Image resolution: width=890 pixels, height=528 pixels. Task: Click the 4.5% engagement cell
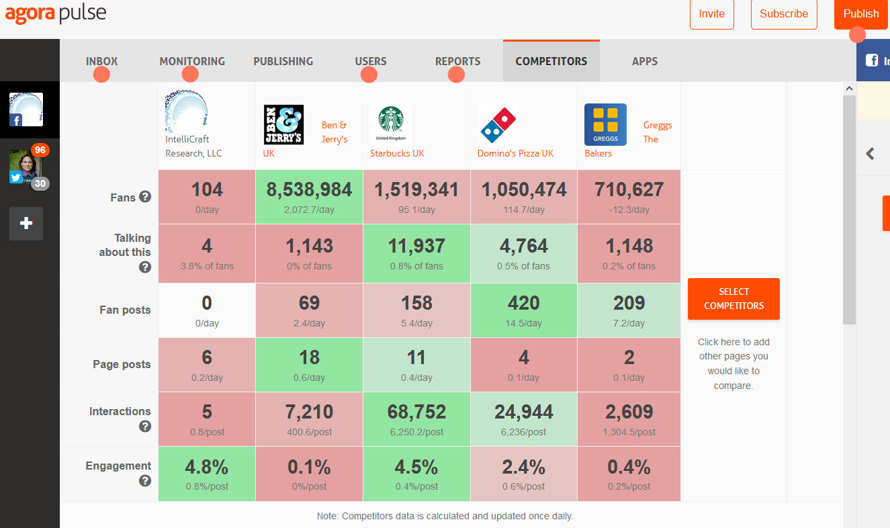(416, 474)
